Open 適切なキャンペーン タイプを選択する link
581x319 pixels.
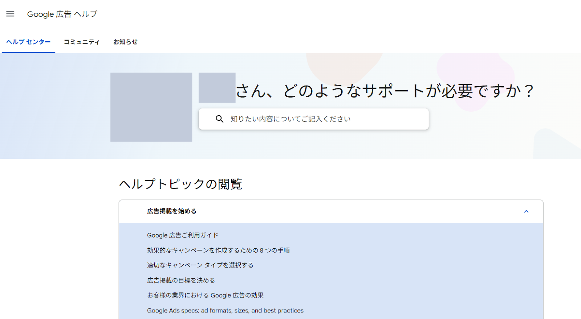coord(200,265)
